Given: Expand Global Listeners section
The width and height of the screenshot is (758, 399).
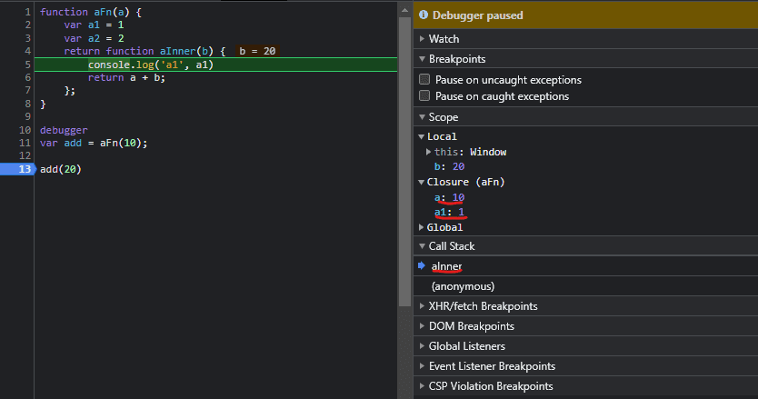Looking at the screenshot, I should point(466,346).
